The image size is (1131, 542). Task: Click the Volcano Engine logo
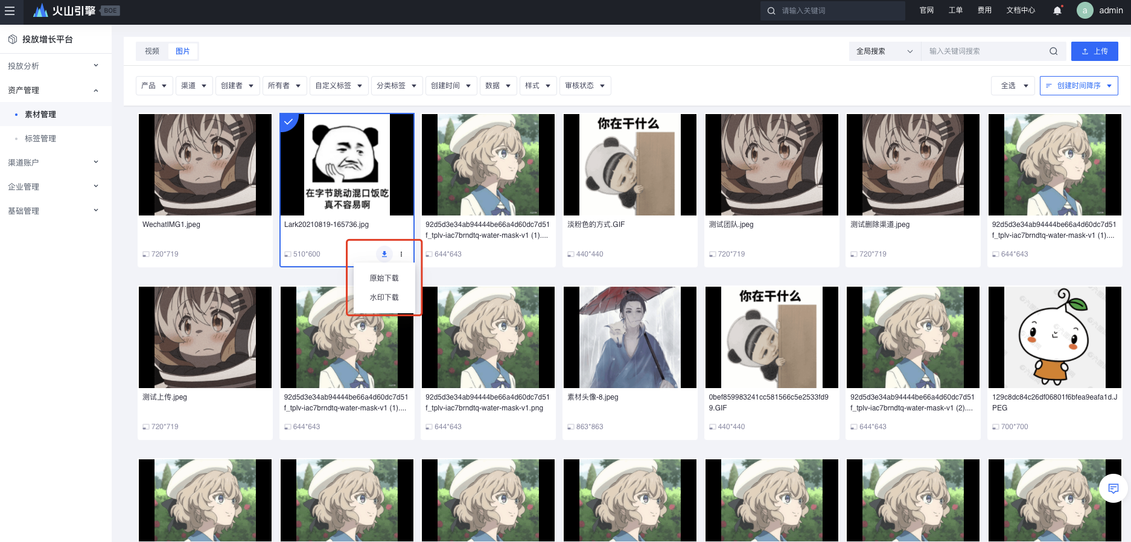point(65,10)
